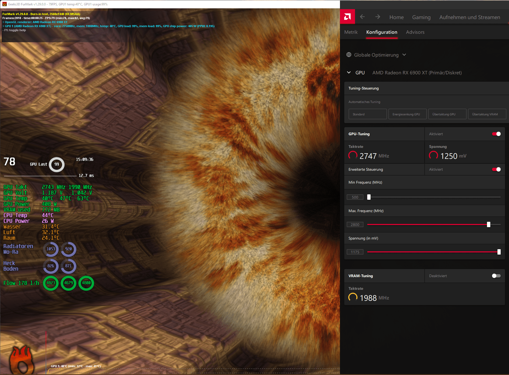Open Aufnehmen und Streamen menu

pyautogui.click(x=470, y=17)
